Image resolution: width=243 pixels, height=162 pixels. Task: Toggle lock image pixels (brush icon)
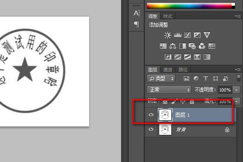pyautogui.click(x=174, y=101)
